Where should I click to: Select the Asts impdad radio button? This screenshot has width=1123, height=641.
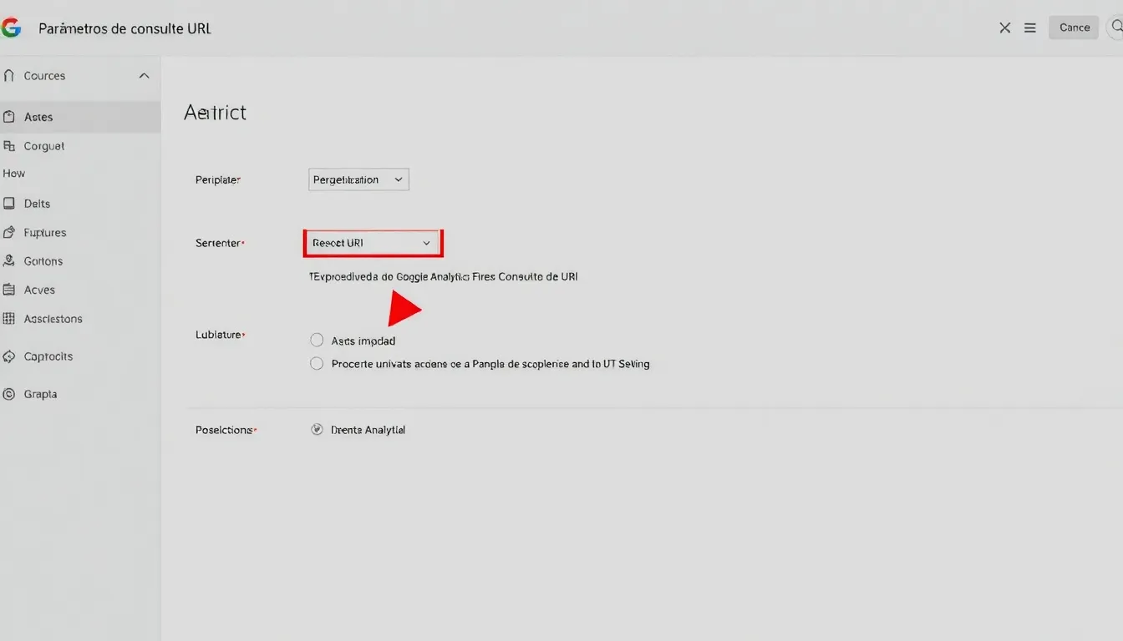click(x=317, y=341)
